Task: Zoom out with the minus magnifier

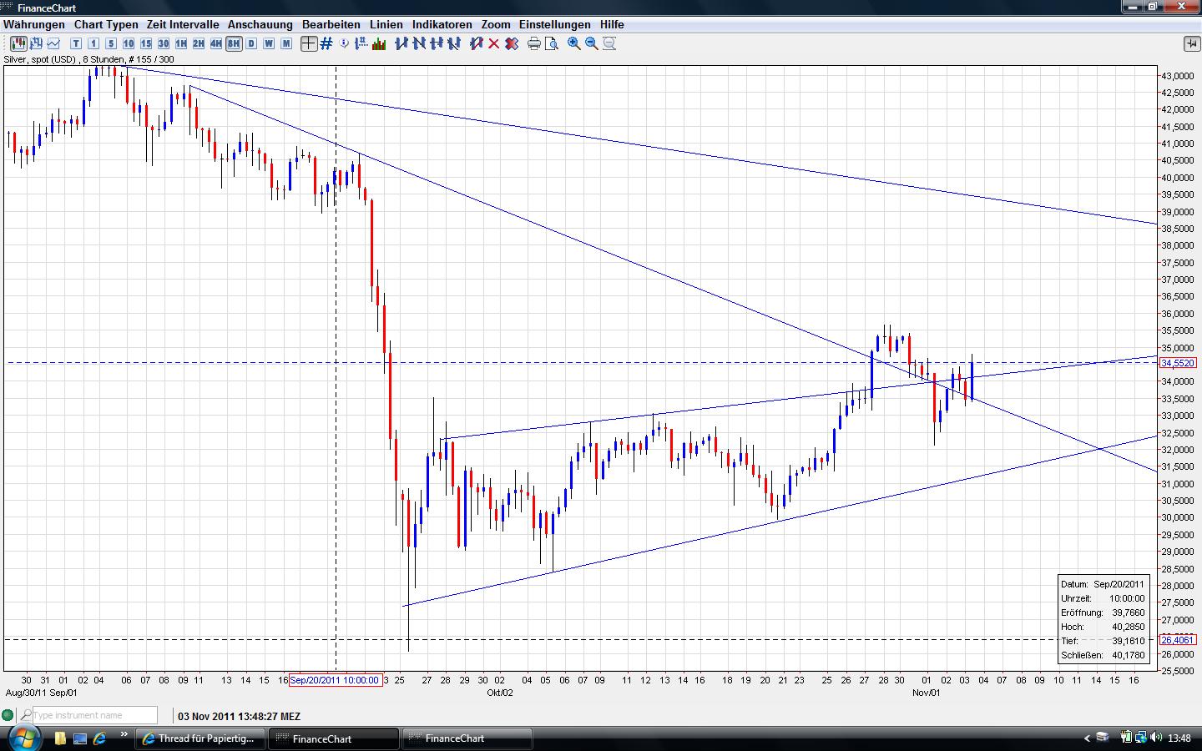Action: coord(592,43)
